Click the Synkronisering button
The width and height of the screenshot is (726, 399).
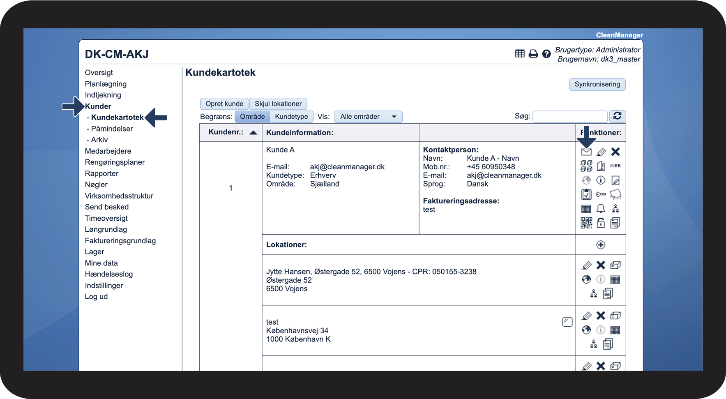(x=597, y=84)
